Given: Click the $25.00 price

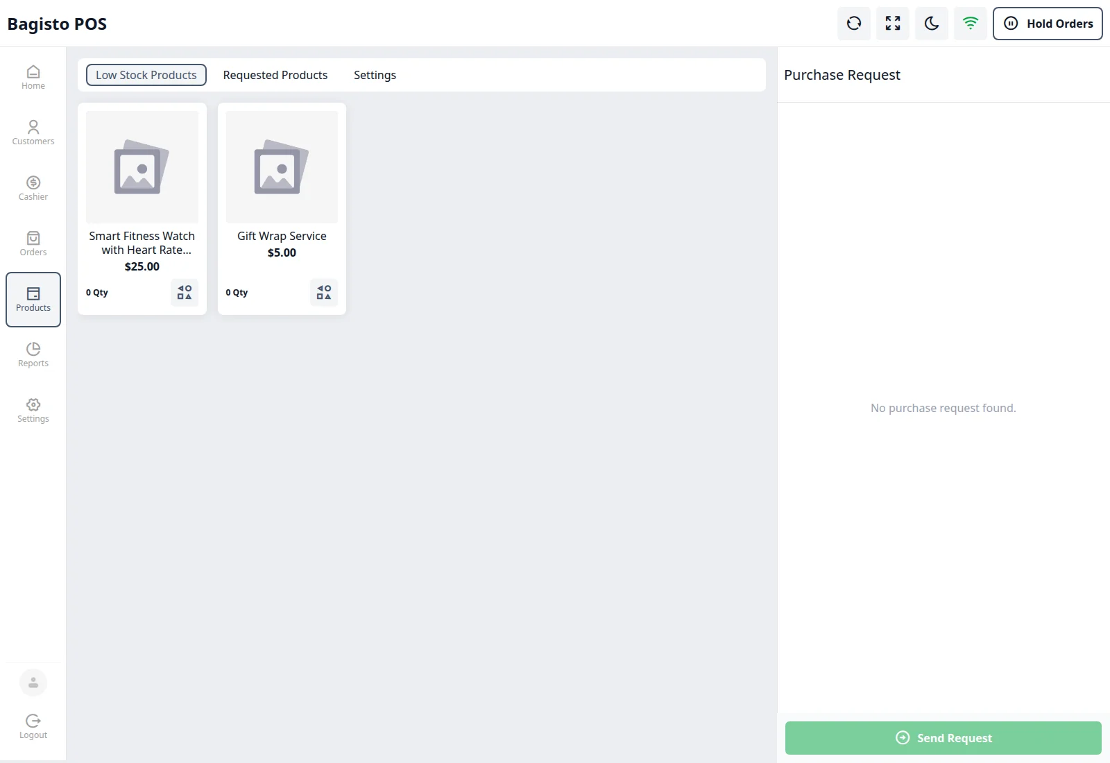Looking at the screenshot, I should [142, 266].
